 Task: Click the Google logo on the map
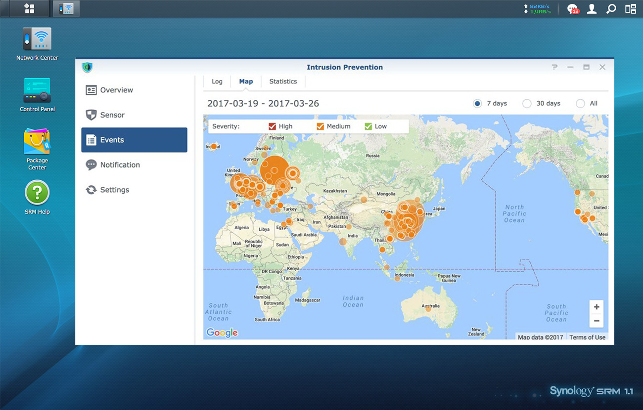221,332
